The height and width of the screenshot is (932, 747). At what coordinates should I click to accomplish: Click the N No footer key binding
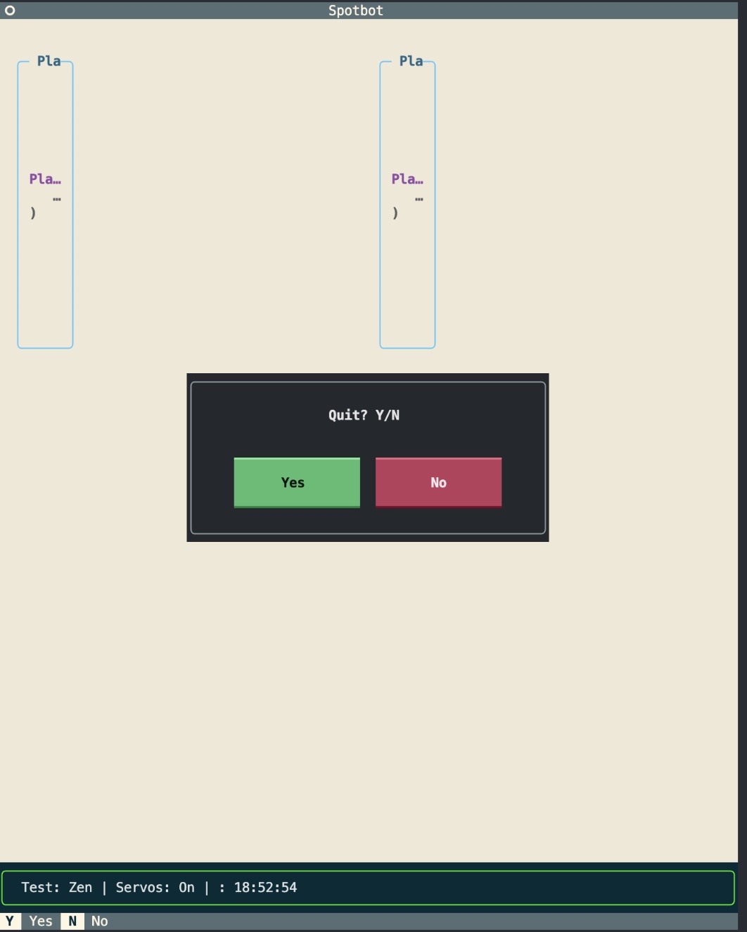coord(87,921)
